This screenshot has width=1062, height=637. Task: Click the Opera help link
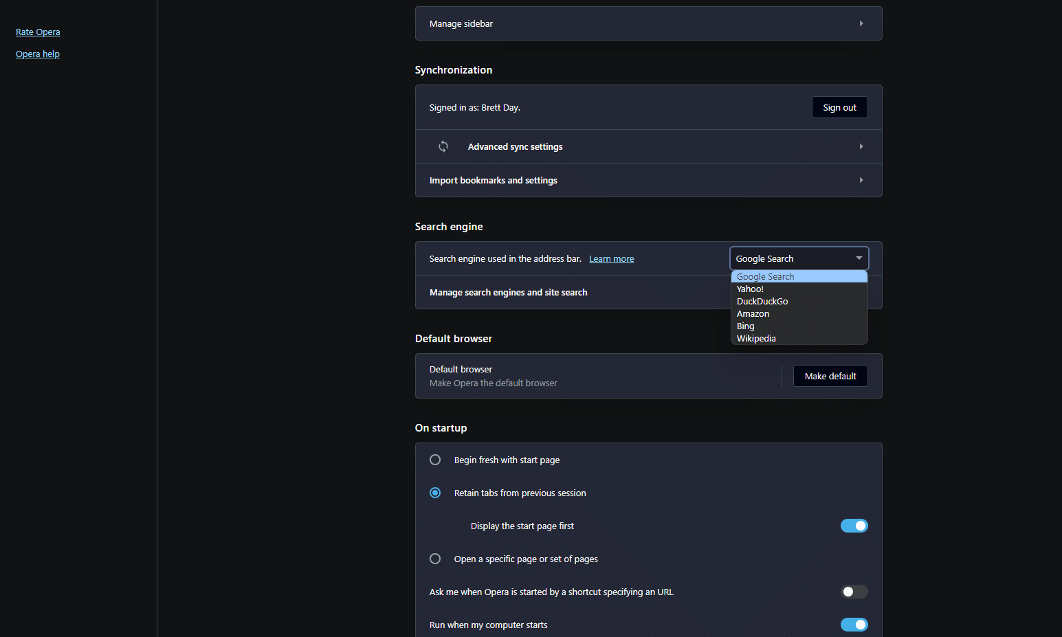pos(38,54)
